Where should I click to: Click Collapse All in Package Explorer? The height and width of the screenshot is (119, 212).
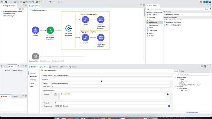20,9
